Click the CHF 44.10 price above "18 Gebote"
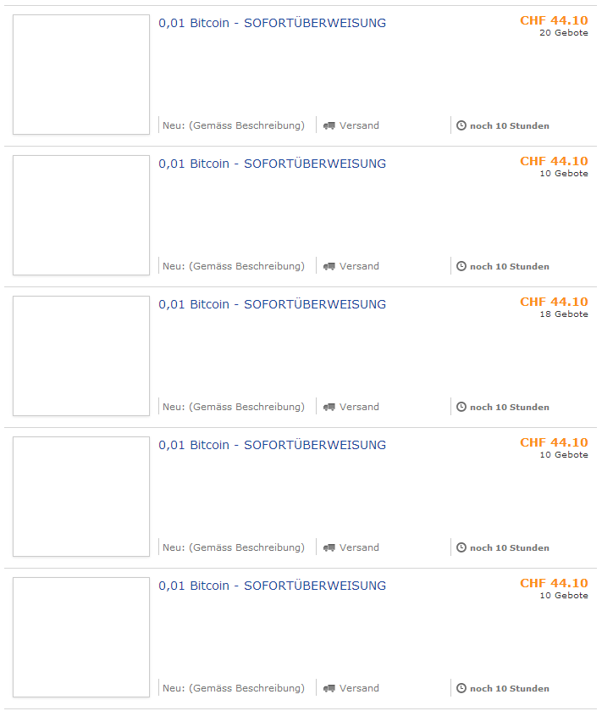The height and width of the screenshot is (711, 613). tap(554, 302)
